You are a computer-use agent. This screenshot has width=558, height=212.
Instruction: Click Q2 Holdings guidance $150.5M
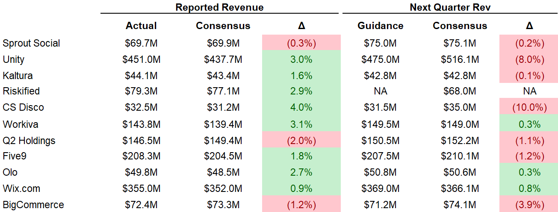click(380, 141)
